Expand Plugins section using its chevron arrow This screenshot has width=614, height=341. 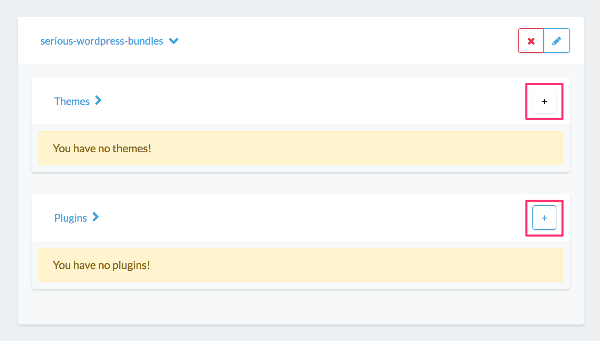click(96, 217)
